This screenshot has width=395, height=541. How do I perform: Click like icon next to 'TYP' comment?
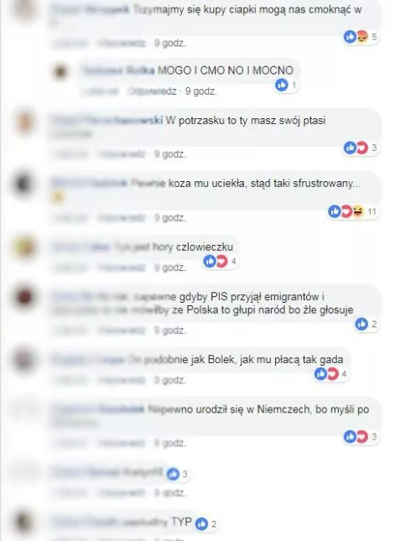pos(201,524)
